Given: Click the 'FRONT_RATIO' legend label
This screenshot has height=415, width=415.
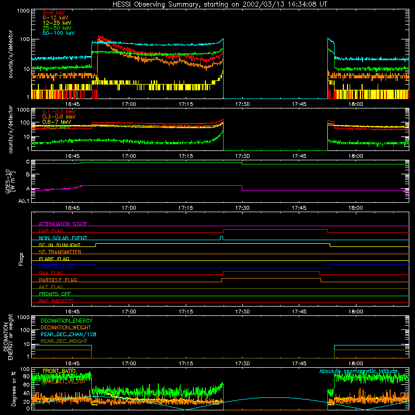Looking at the screenshot, I should tap(59, 371).
